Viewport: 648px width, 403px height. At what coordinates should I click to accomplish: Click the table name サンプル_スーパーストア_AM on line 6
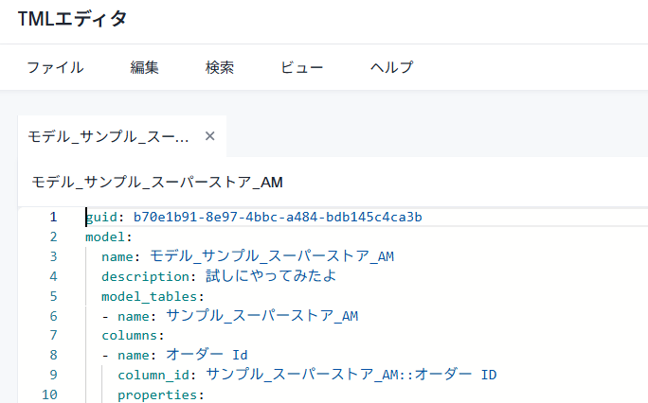coord(261,316)
